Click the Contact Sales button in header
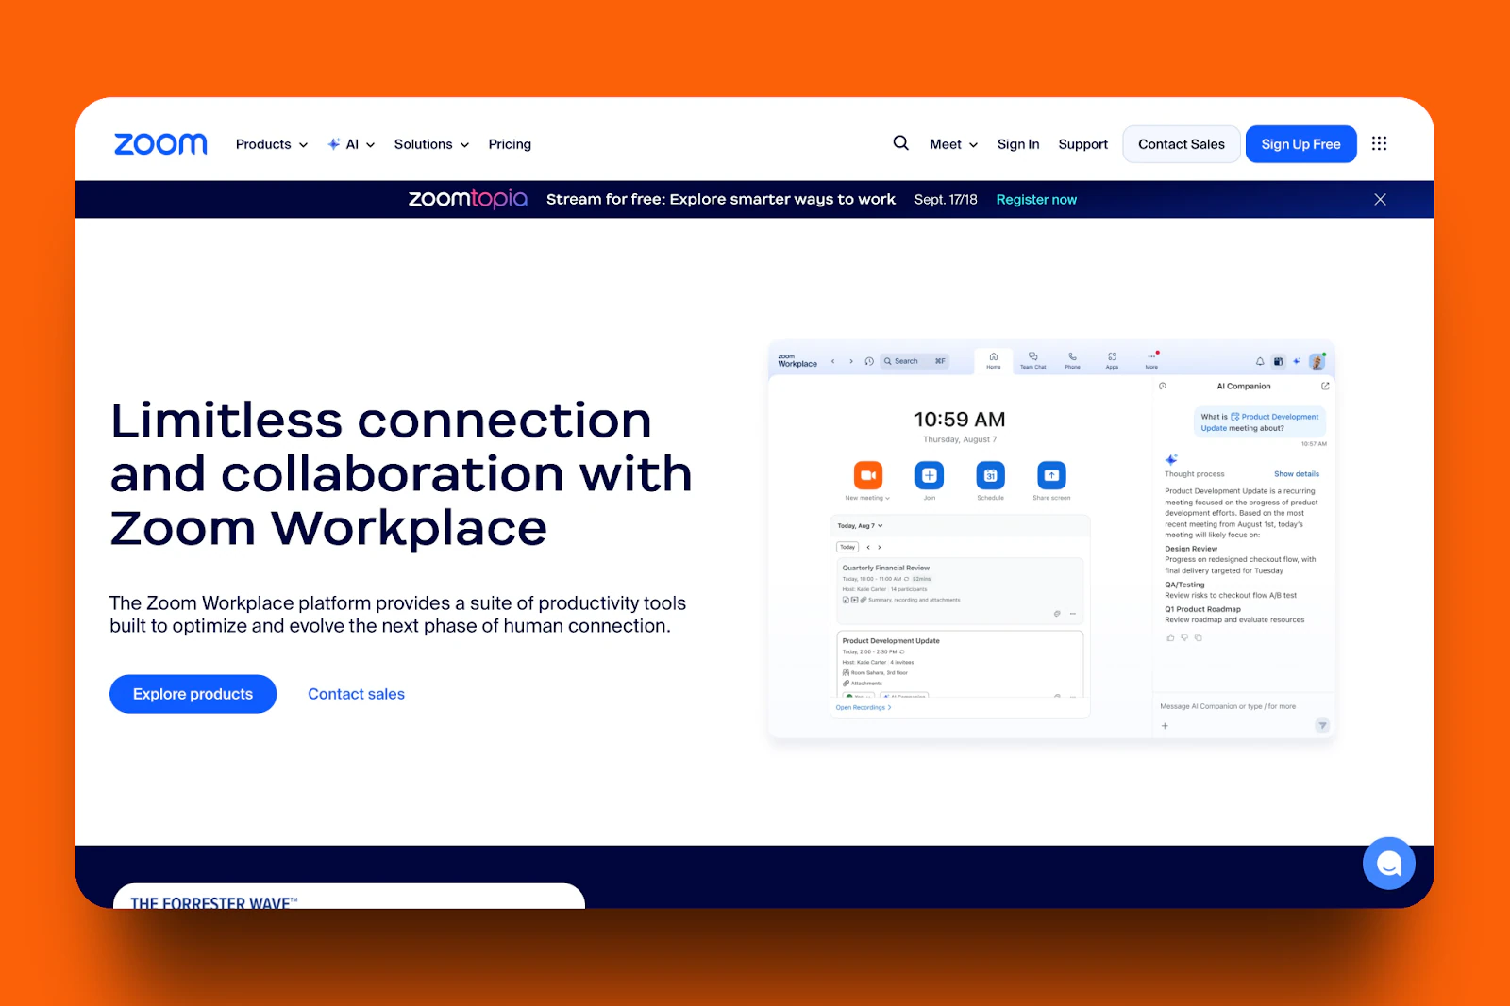This screenshot has height=1006, width=1510. (x=1182, y=144)
